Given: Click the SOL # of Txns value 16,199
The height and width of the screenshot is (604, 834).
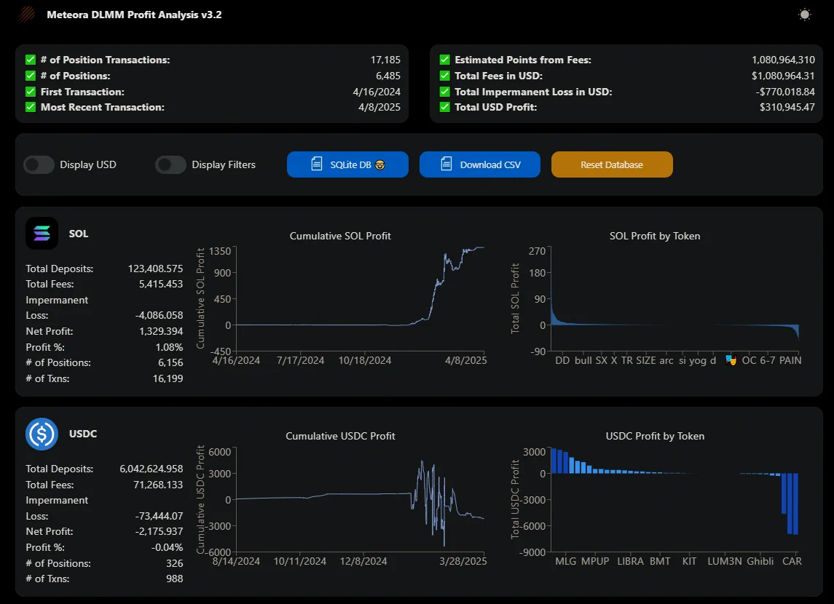Looking at the screenshot, I should 168,378.
